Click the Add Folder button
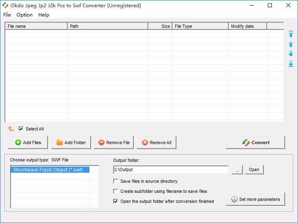 (71, 142)
